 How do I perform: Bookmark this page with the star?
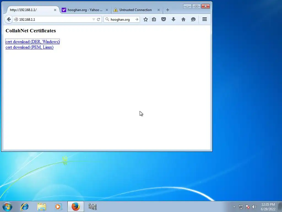tap(146, 19)
